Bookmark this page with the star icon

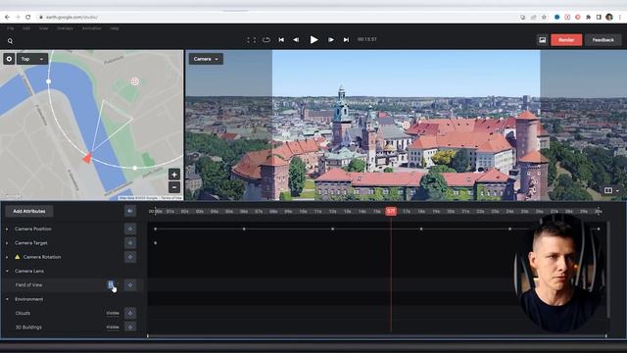(x=544, y=18)
